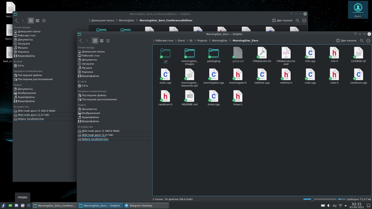Select note.cpp file
Viewport: 372px width, 209px height.
click(x=310, y=77)
